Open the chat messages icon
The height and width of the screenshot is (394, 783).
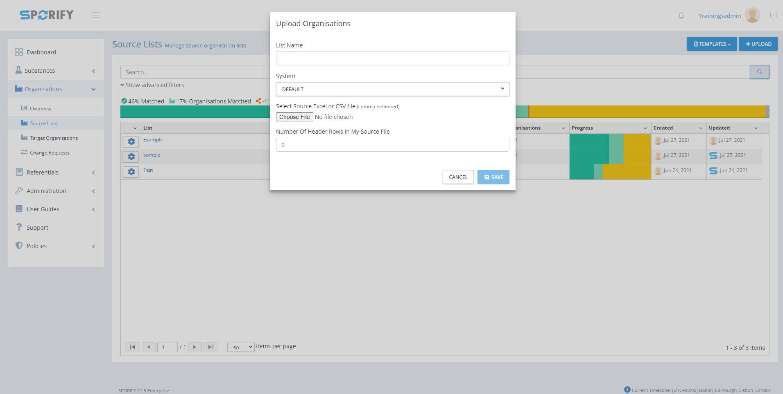click(773, 16)
